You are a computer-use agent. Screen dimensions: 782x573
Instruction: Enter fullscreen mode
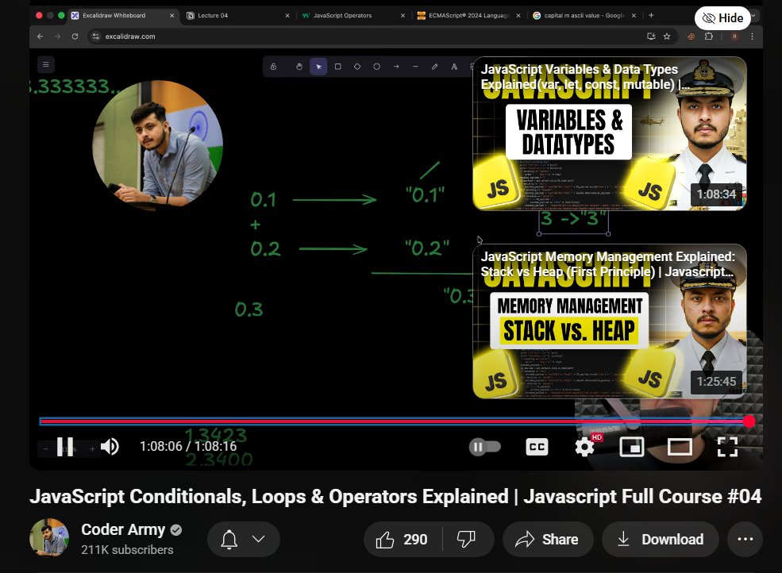point(727,447)
